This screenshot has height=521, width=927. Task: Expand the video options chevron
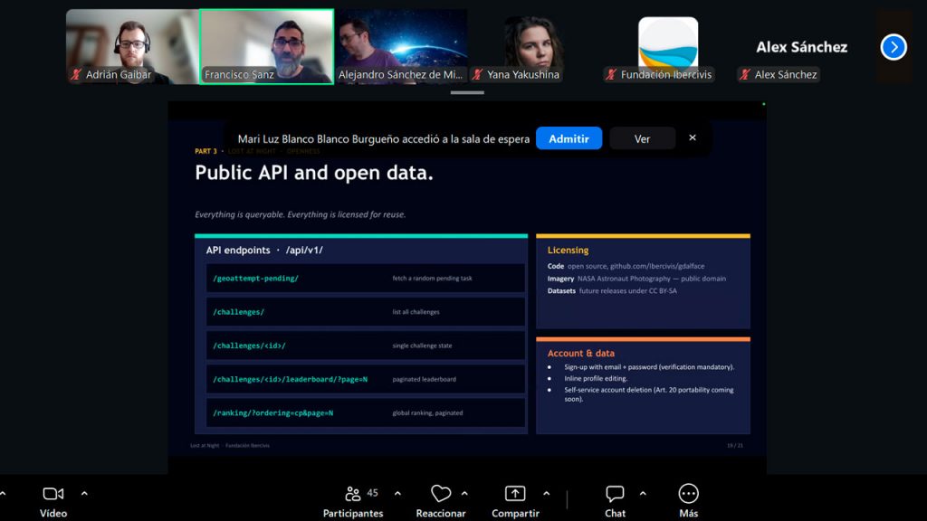pos(84,493)
